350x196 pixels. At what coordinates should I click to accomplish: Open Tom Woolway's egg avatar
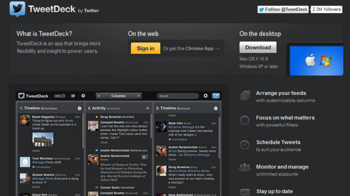(x=25, y=162)
